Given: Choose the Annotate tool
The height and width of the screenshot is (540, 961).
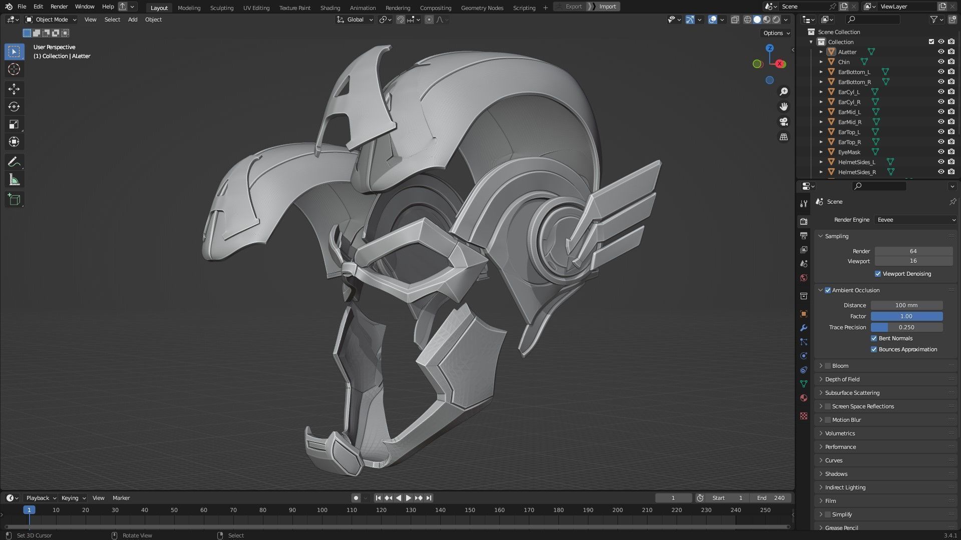Looking at the screenshot, I should click(x=14, y=162).
